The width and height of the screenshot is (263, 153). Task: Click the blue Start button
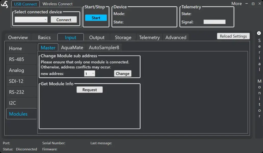(96, 18)
